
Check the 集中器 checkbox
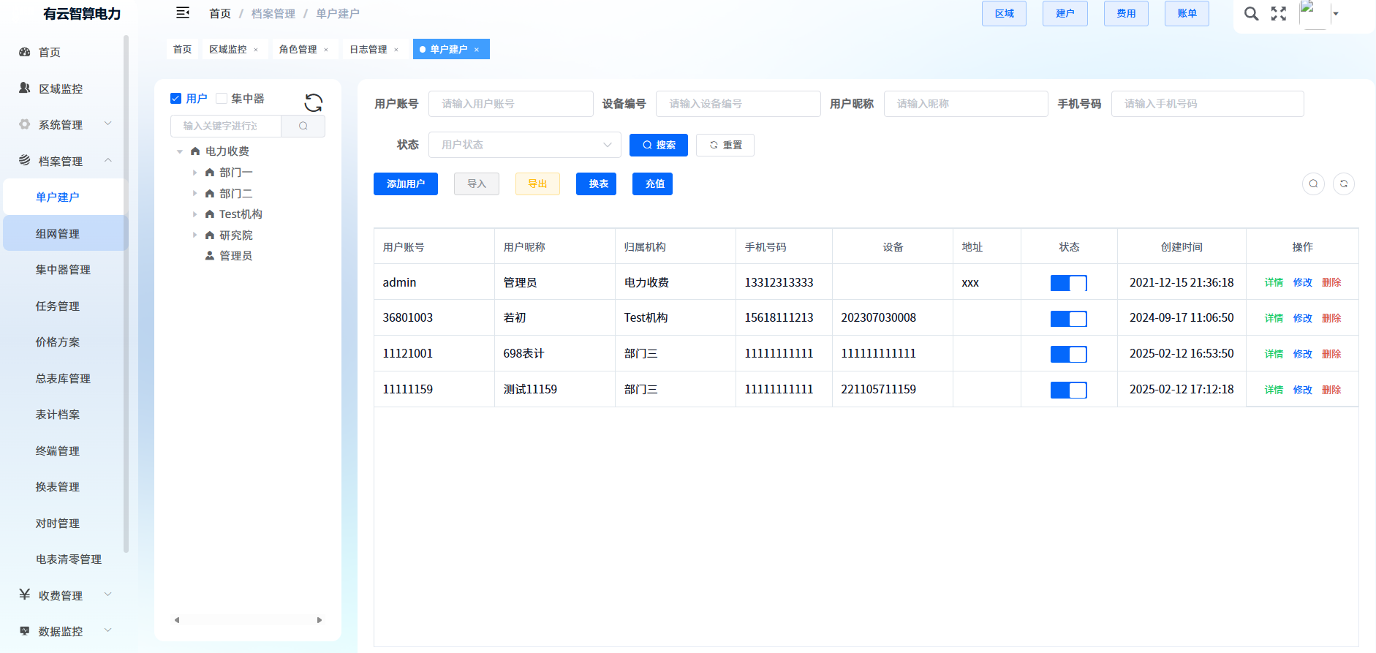pyautogui.click(x=222, y=99)
